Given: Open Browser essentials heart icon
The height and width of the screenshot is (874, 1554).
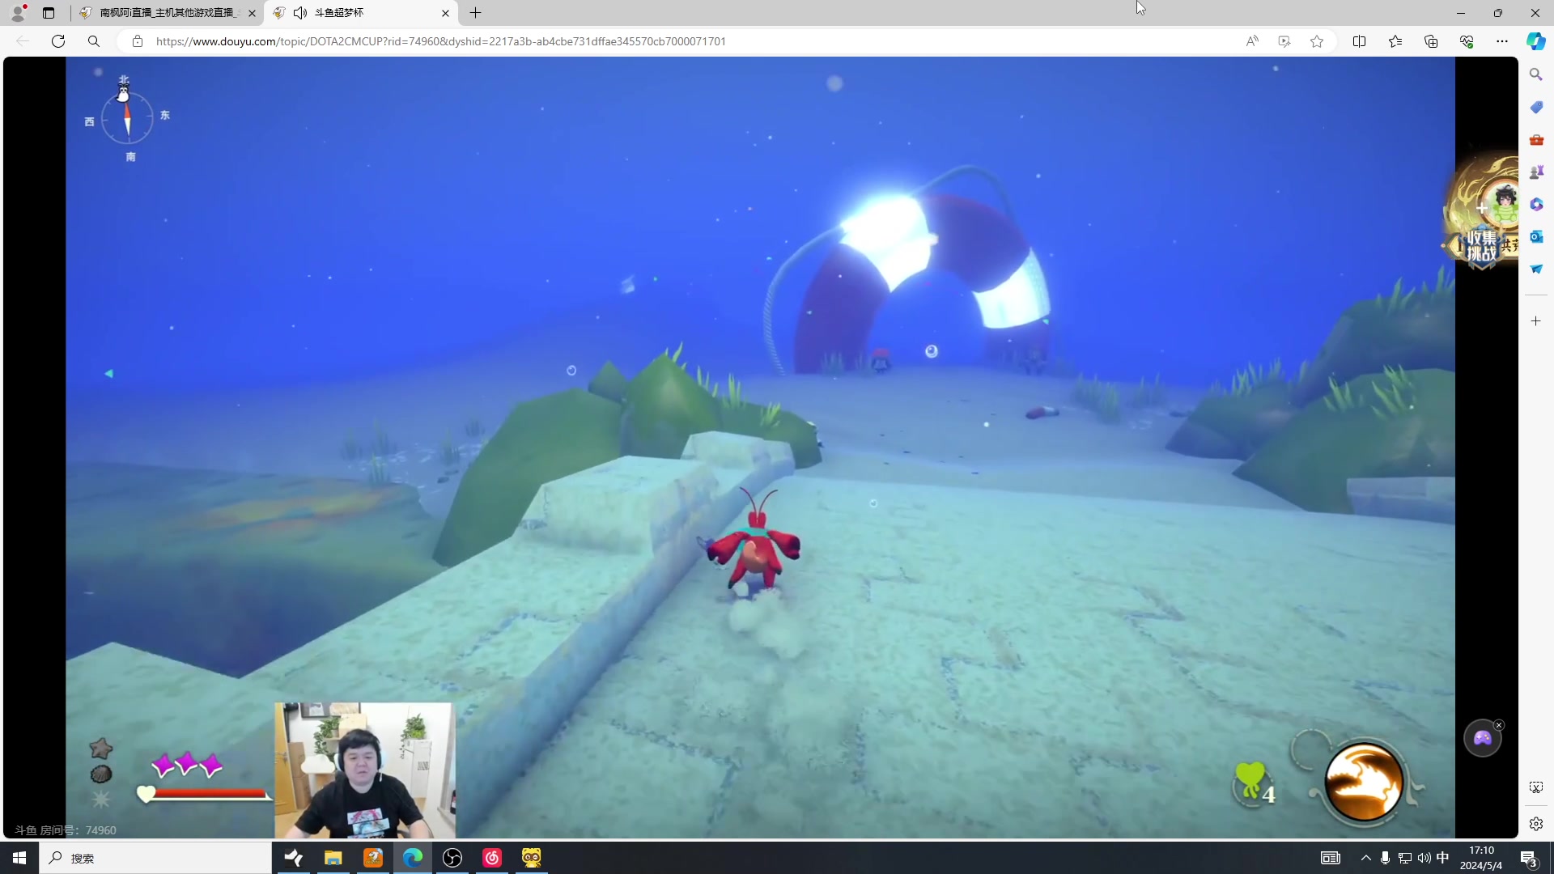Looking at the screenshot, I should point(1467,41).
